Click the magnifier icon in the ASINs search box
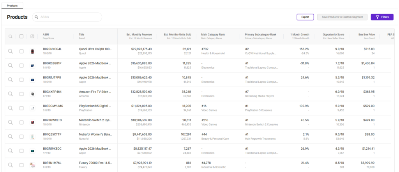 pos(36,17)
